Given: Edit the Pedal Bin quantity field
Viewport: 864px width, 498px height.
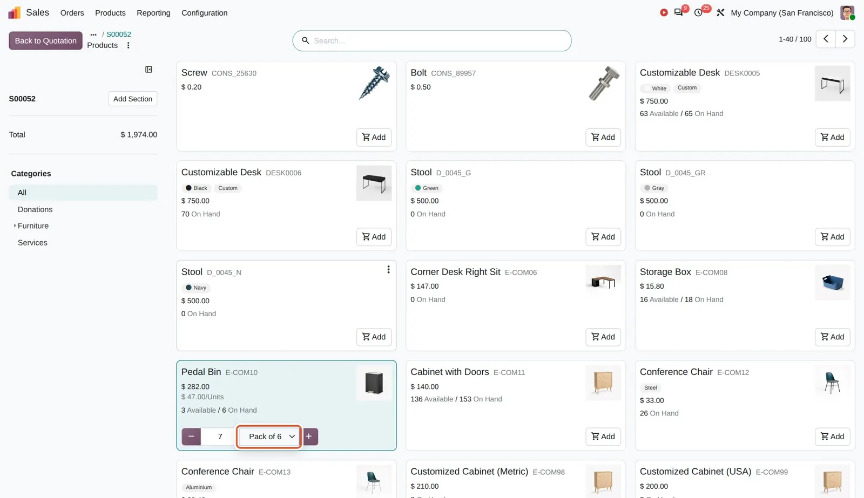Looking at the screenshot, I should 219,436.
